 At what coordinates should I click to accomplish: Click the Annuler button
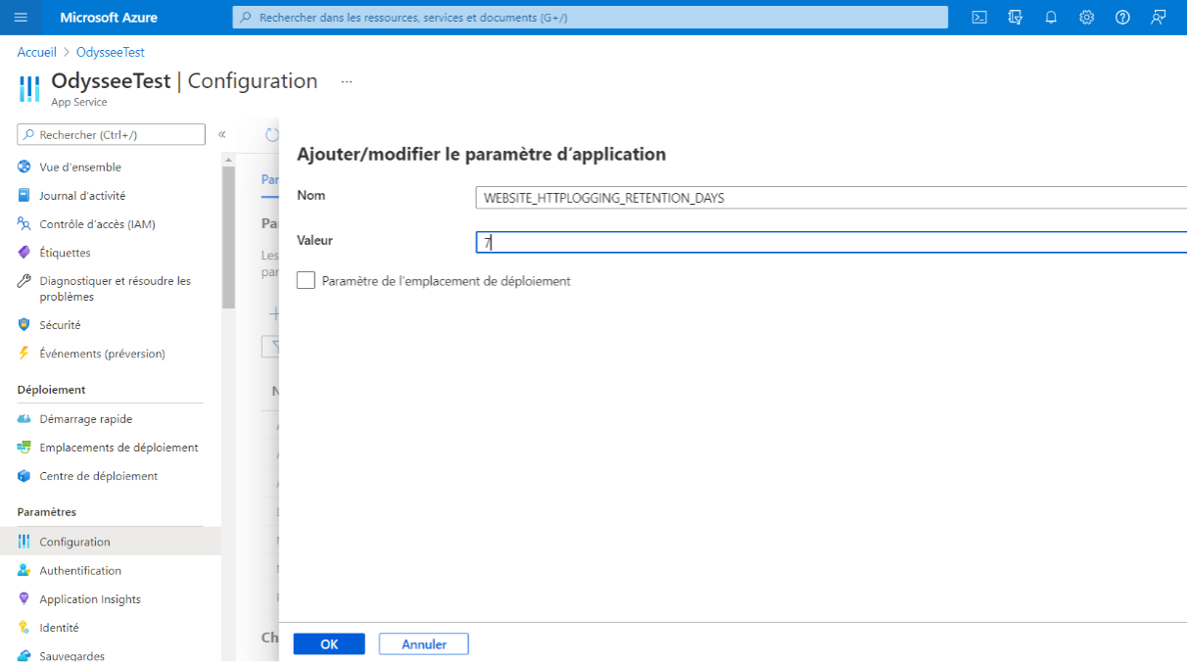[x=424, y=644]
